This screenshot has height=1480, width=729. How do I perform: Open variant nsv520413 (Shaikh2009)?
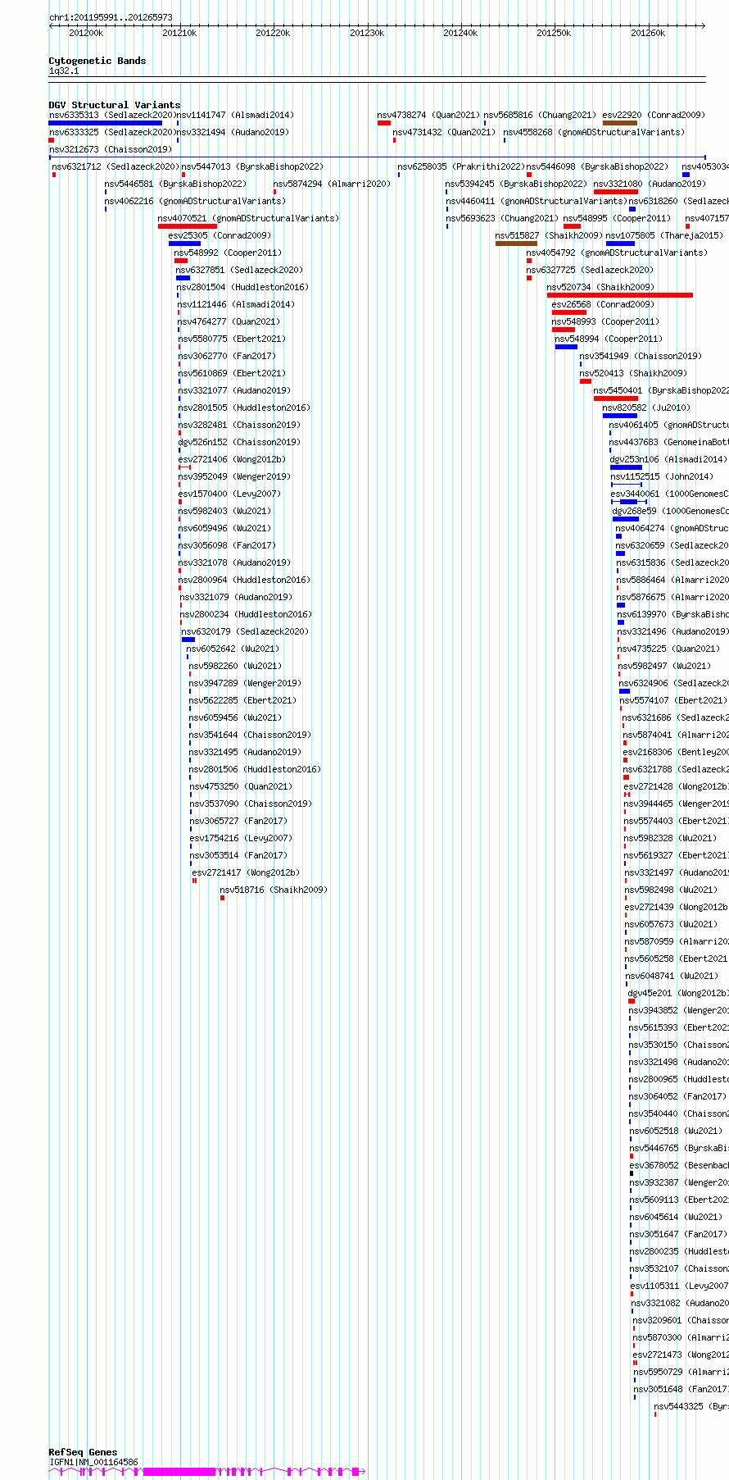click(x=634, y=373)
